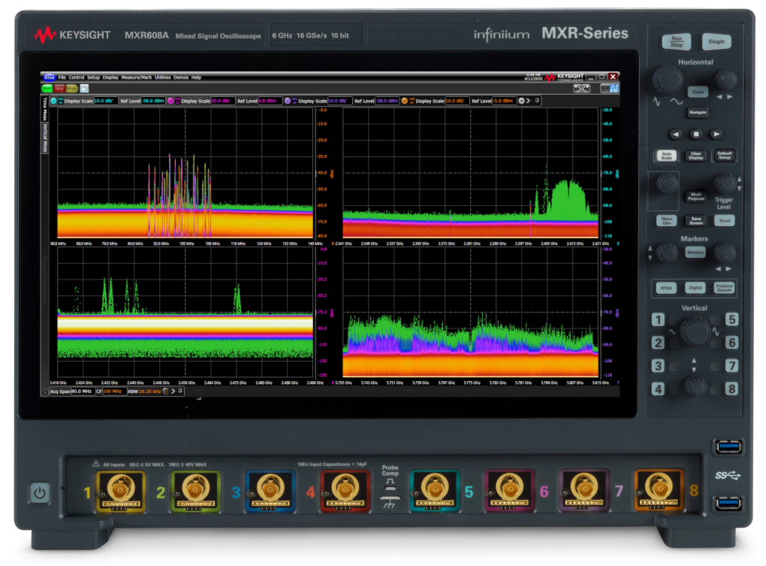Click the red on-screen Stop button

pos(59,89)
